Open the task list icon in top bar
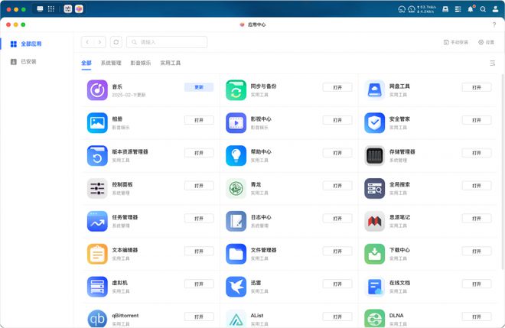 [458, 9]
